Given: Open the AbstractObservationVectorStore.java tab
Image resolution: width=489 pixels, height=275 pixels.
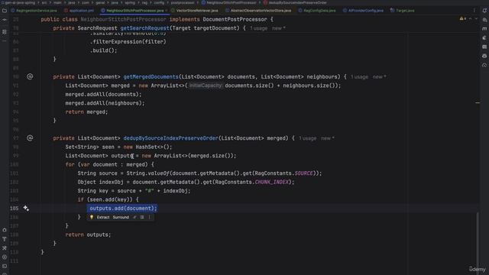Looking at the screenshot, I should pyautogui.click(x=258, y=11).
